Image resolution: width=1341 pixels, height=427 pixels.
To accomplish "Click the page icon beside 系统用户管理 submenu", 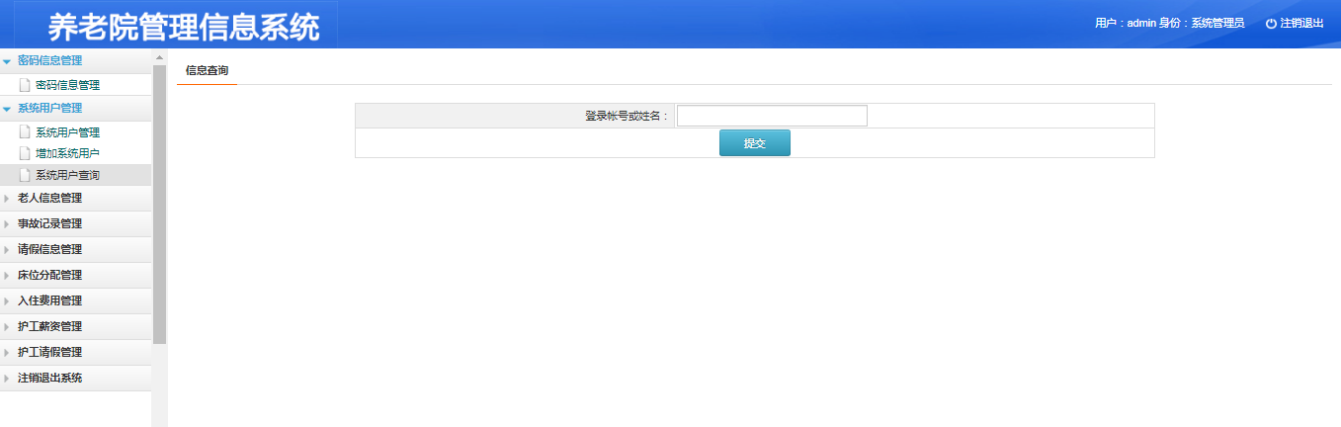I will pos(25,132).
